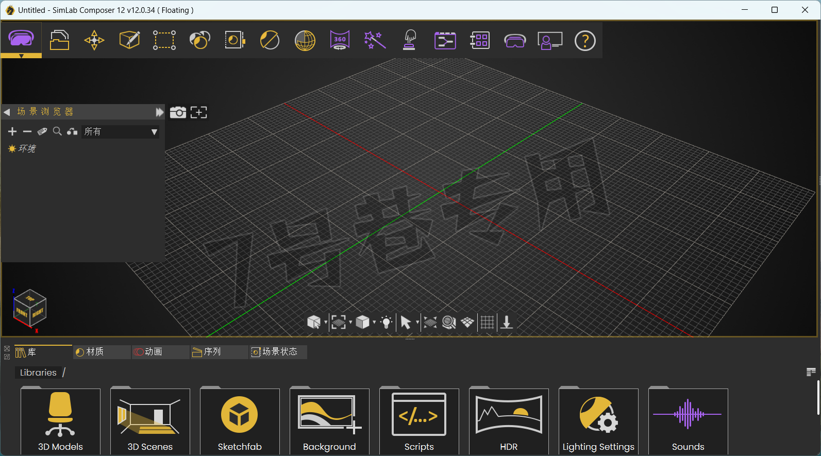The image size is (821, 456).
Task: Open the dropdown arrow beside the selection cube
Action: pyautogui.click(x=326, y=323)
